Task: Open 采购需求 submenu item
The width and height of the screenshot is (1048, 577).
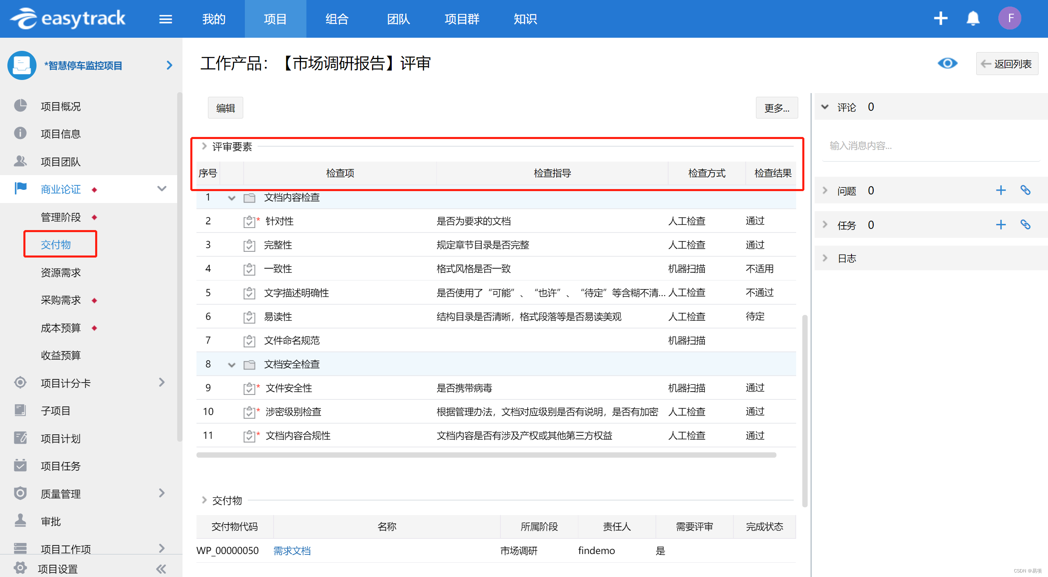Action: 61,300
